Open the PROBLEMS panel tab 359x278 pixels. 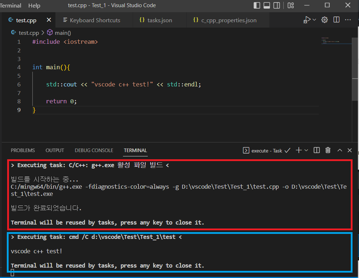click(23, 150)
